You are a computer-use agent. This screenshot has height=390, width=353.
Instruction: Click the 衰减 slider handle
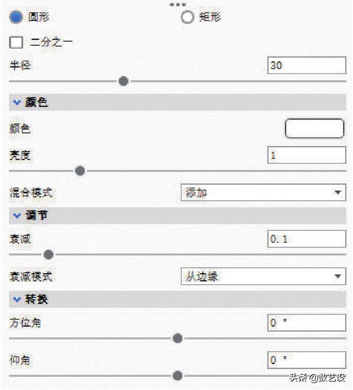pyautogui.click(x=49, y=254)
